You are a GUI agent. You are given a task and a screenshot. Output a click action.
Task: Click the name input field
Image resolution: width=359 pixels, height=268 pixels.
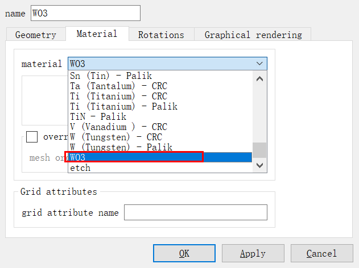(x=85, y=13)
